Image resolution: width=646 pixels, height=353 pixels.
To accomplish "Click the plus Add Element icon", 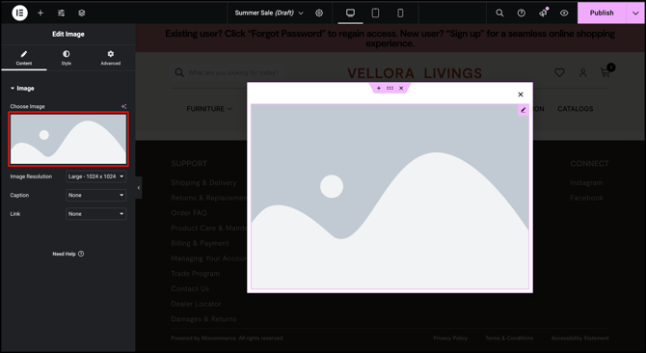I will coord(40,13).
